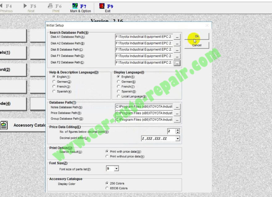
Task: Click the Disk F1 Database Path field
Action: pos(144,56)
